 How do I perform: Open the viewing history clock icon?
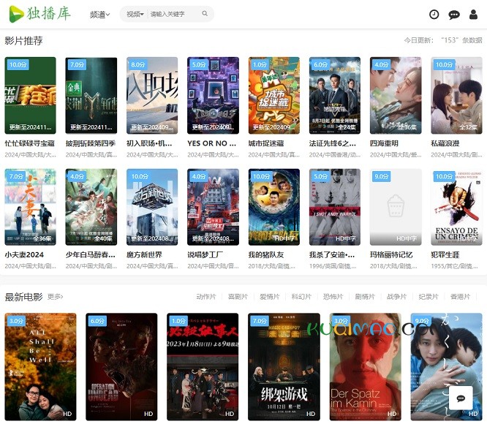tap(434, 15)
